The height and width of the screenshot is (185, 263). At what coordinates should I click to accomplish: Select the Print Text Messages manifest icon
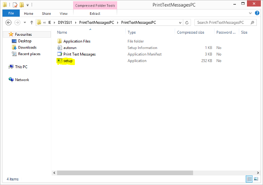(60, 54)
